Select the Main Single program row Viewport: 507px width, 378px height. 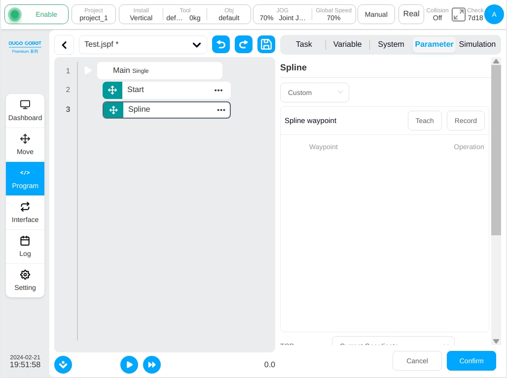[x=160, y=71]
